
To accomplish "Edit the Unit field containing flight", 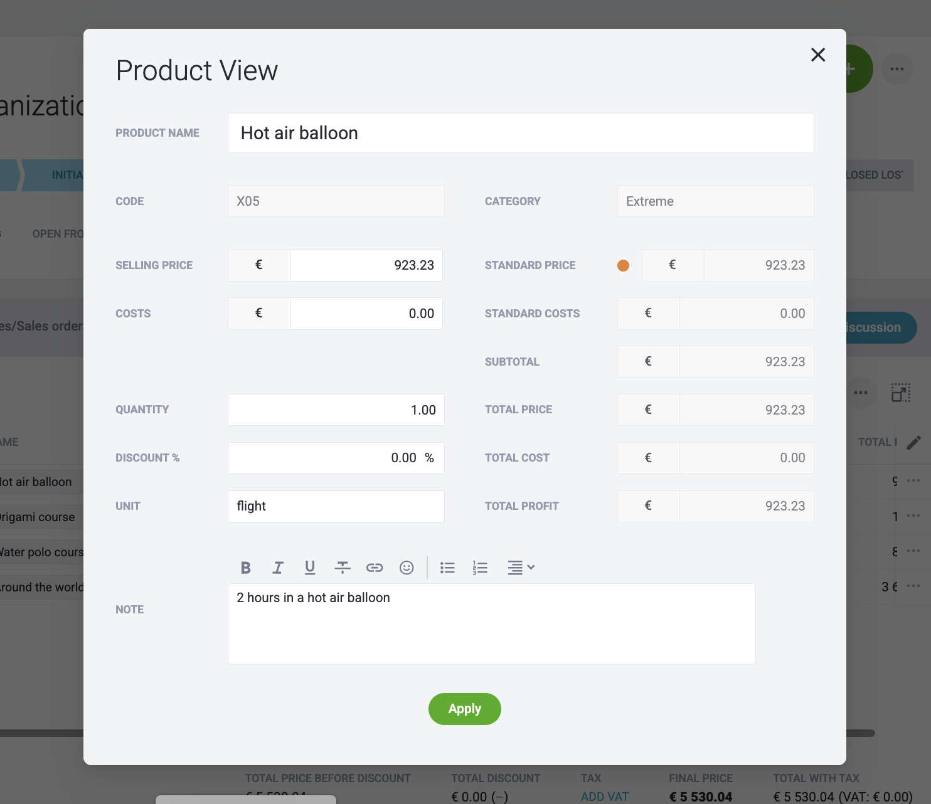I will click(x=336, y=506).
